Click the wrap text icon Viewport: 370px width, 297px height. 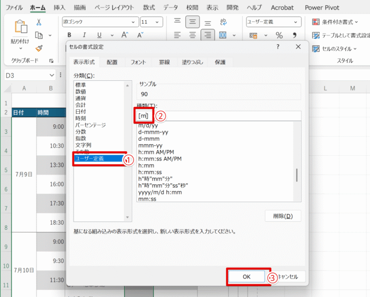pyautogui.click(x=223, y=22)
